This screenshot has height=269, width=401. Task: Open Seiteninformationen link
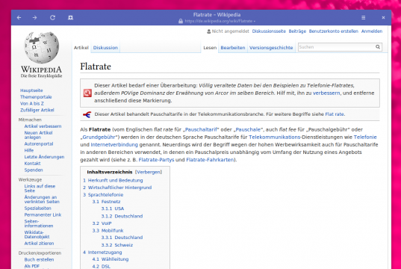(x=39, y=223)
